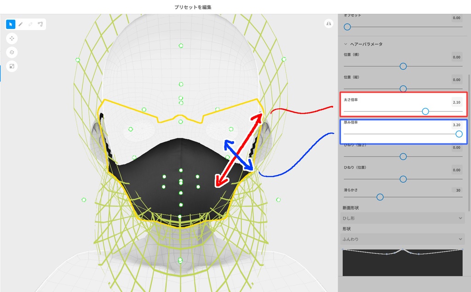The height and width of the screenshot is (292, 471).
Task: Click the 太さ倍率 label
Action: click(x=351, y=100)
